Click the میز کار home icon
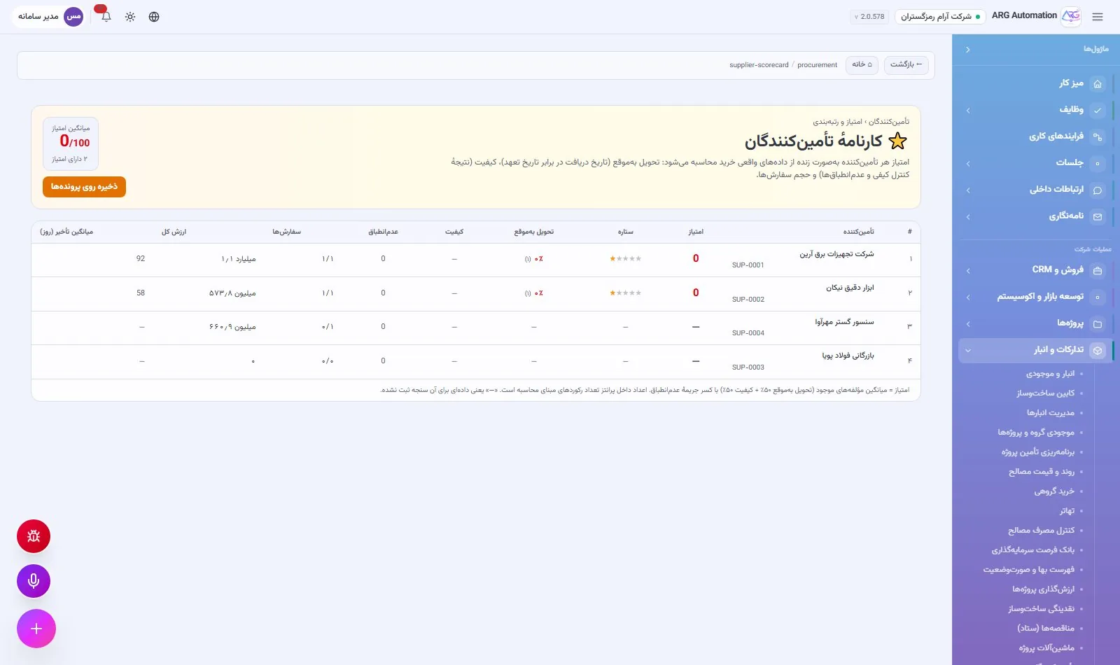 click(x=1098, y=83)
